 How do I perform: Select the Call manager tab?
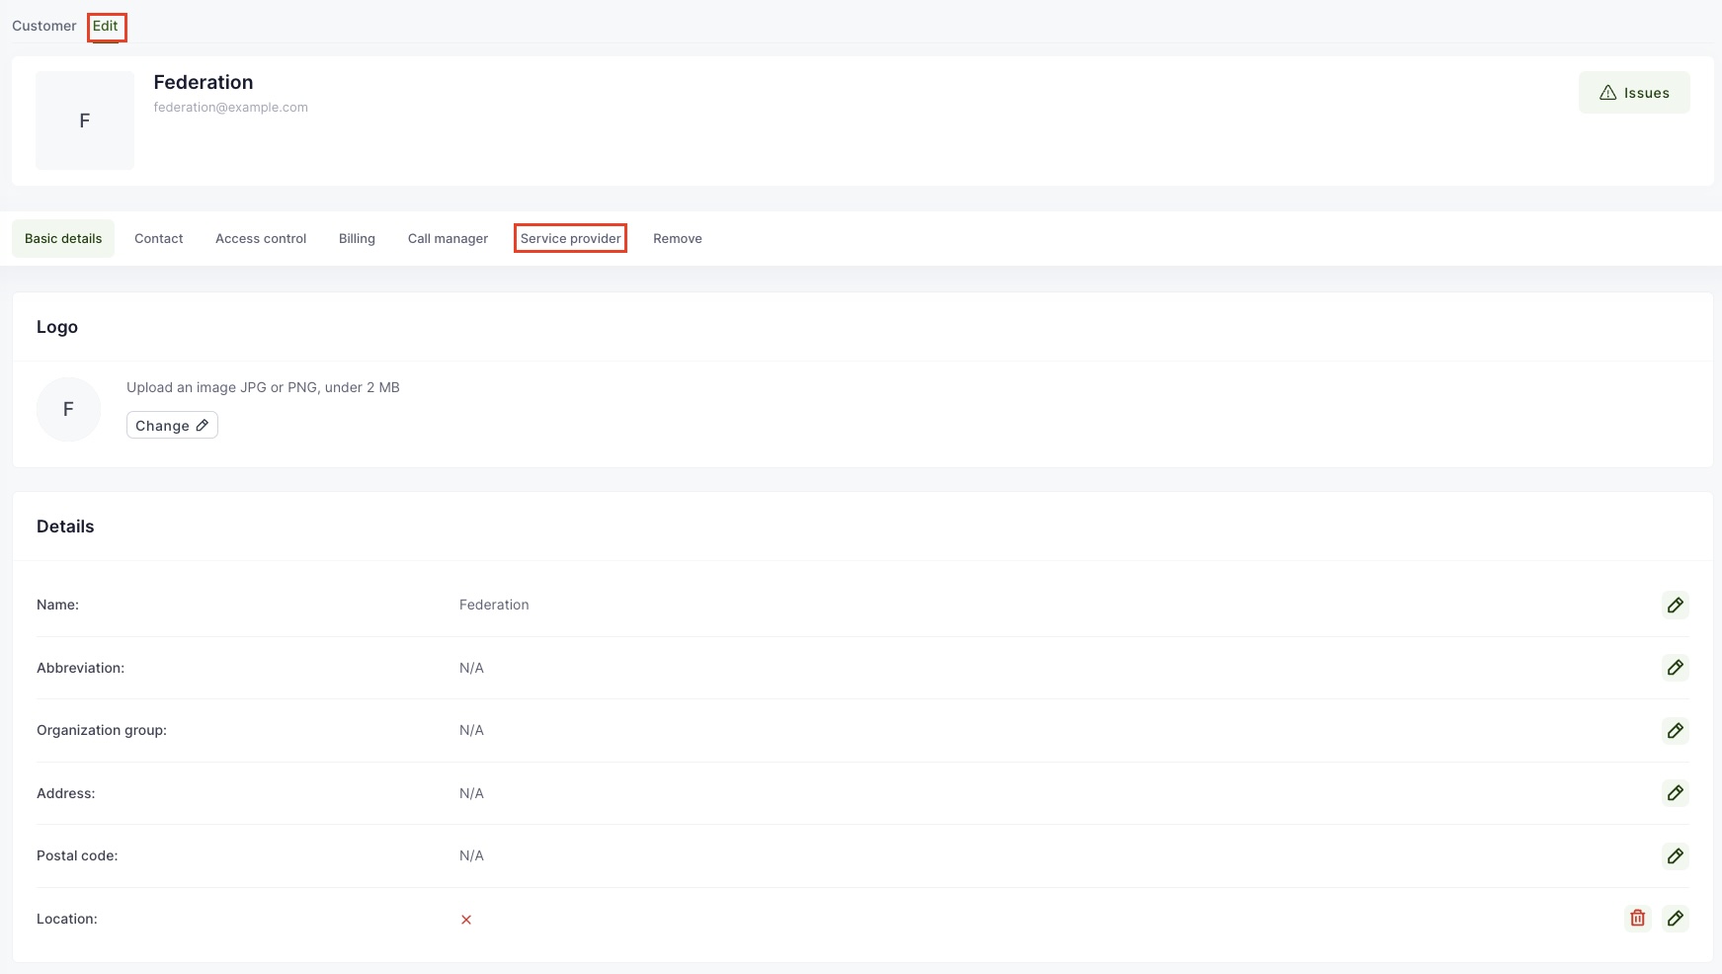point(448,239)
